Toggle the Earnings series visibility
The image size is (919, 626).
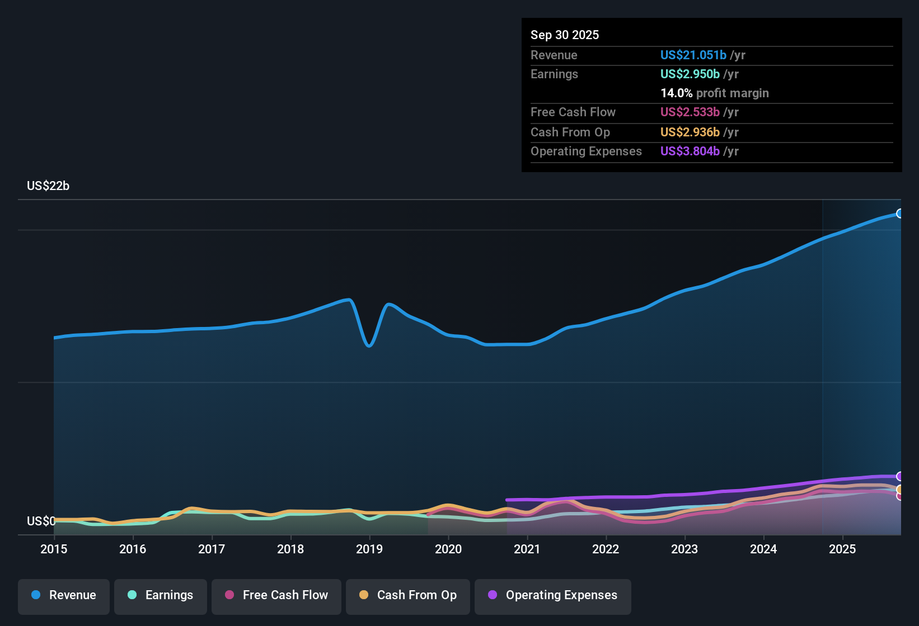coord(161,595)
